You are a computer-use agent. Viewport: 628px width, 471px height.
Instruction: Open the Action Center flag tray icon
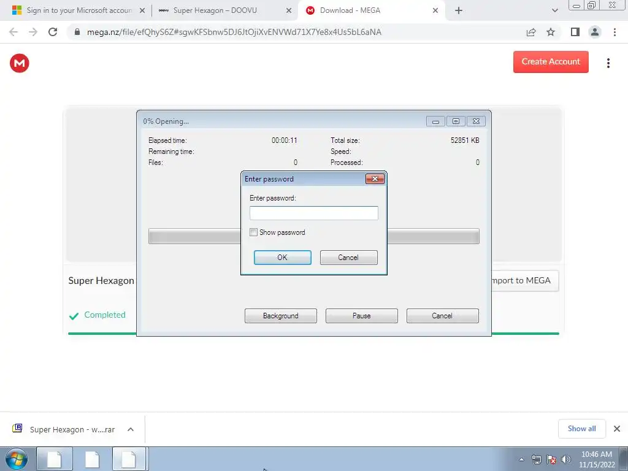coord(551,459)
